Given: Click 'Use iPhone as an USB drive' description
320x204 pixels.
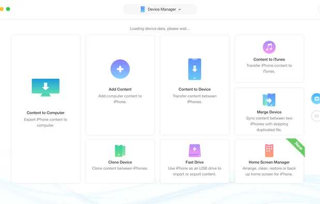Looking at the screenshot, I should click(195, 171).
